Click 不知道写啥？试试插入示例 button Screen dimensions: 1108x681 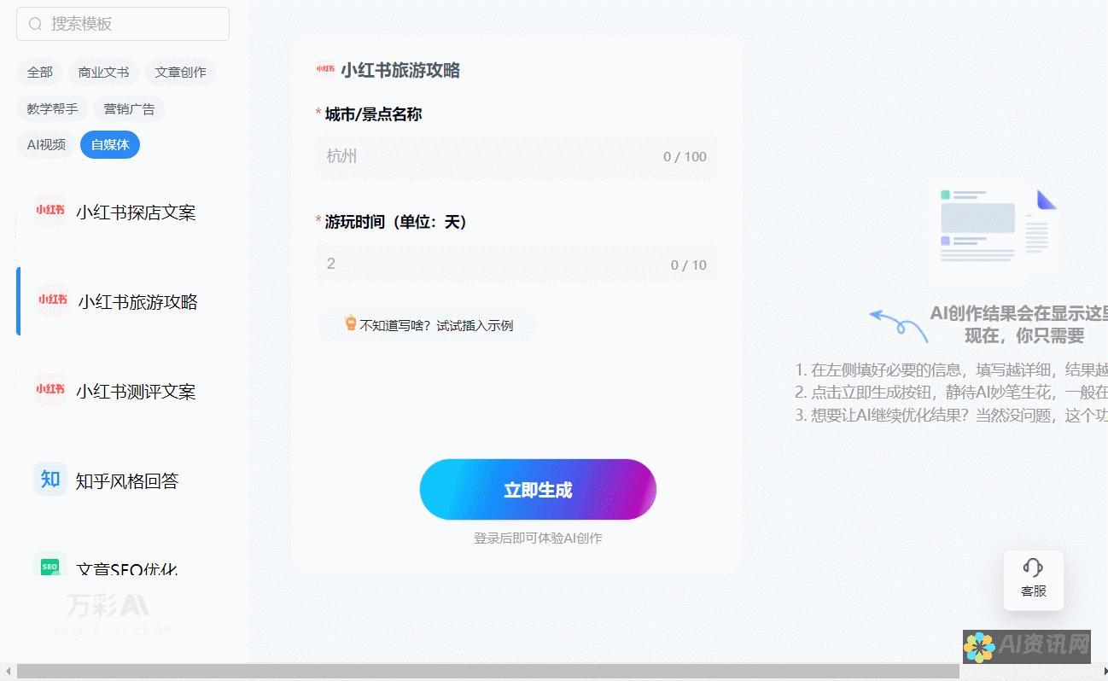pos(428,325)
